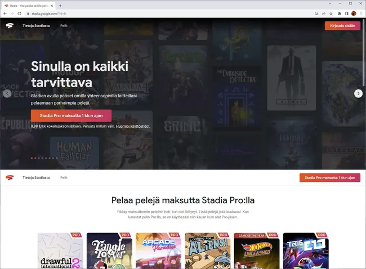Click the lock icon in address bar
This screenshot has width=366, height=269.
pos(28,14)
